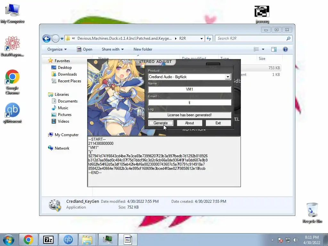Viewport: 328px width, 246px height.
Task: Click Windows Explorer taskbar icon
Action: pos(87,240)
